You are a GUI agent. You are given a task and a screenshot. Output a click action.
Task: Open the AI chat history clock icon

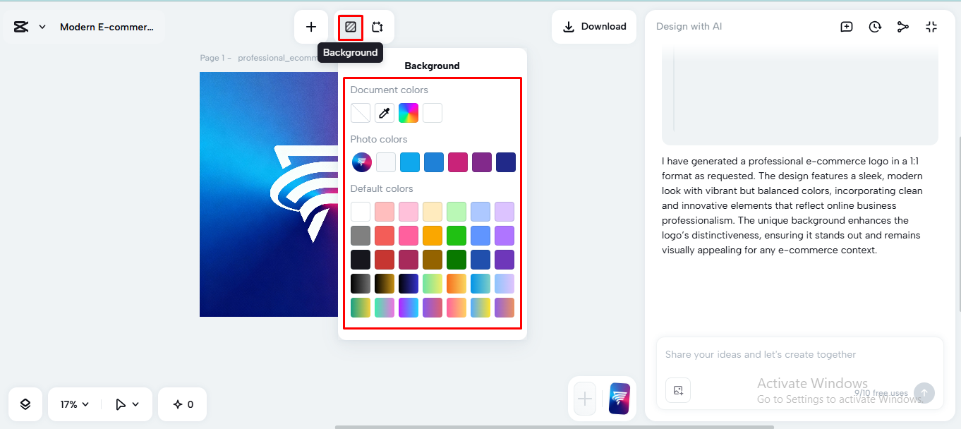coord(875,27)
